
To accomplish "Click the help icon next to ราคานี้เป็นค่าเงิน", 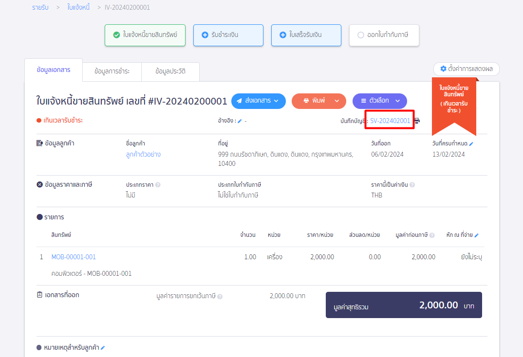I will [412, 185].
